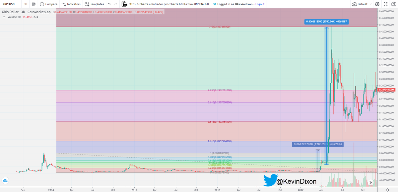The width and height of the screenshot is (398, 192).
Task: Undo the last chart action
Action: pos(109,4)
